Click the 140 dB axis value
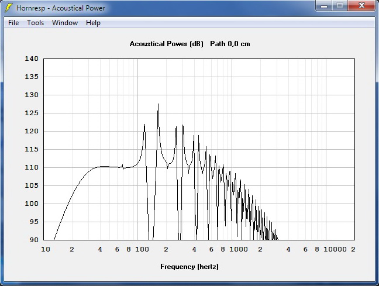The image size is (379, 286). click(x=32, y=58)
